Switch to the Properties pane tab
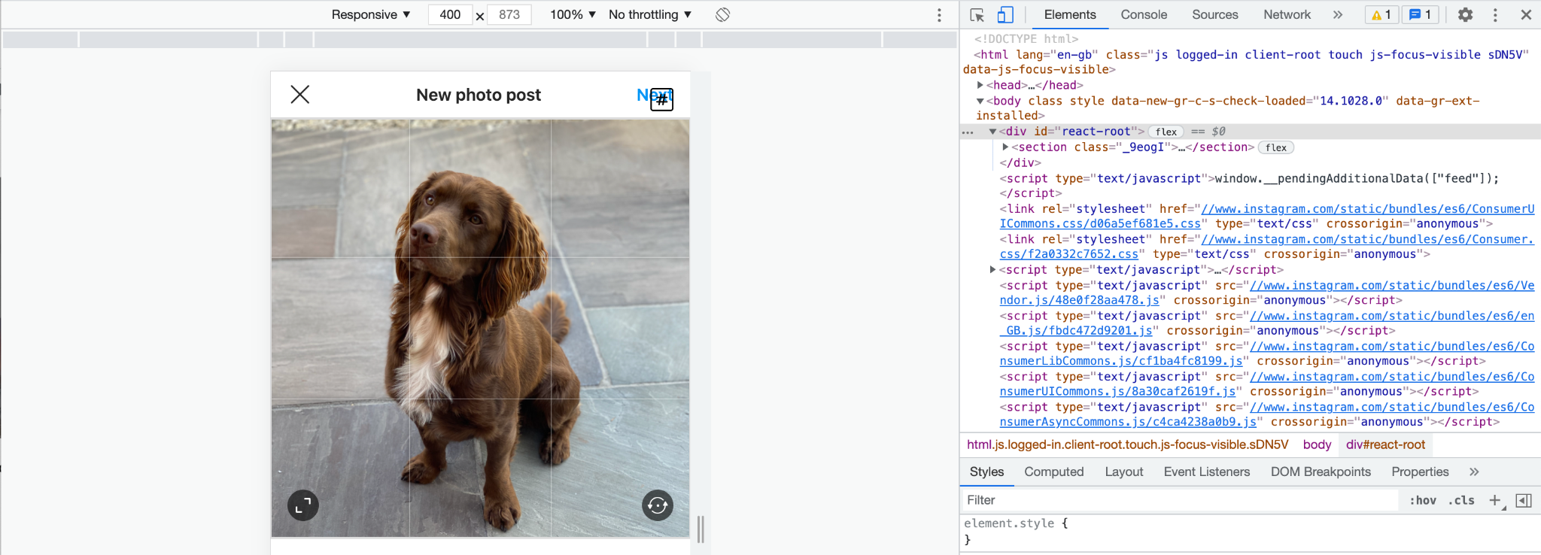1541x555 pixels. click(1420, 472)
